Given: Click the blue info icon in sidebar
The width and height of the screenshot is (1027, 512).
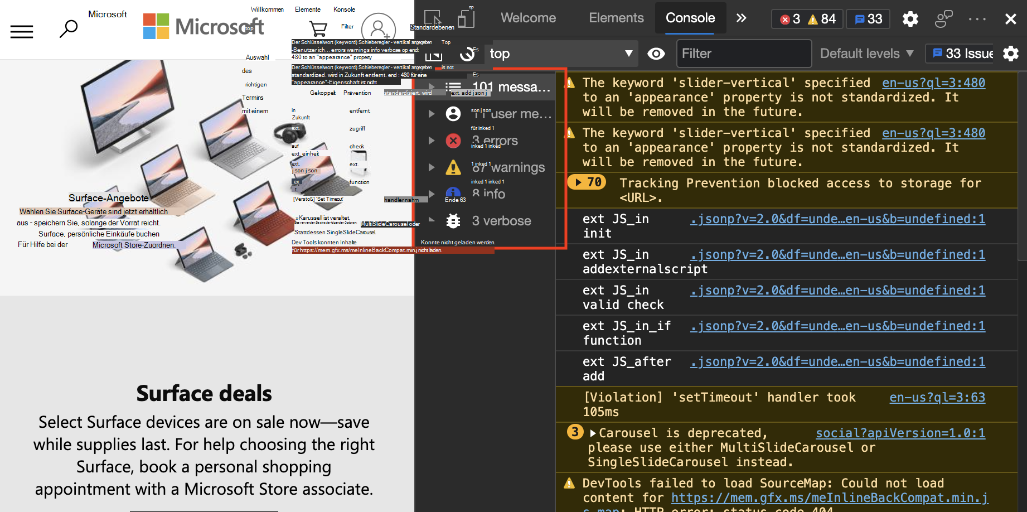Looking at the screenshot, I should click(x=453, y=194).
